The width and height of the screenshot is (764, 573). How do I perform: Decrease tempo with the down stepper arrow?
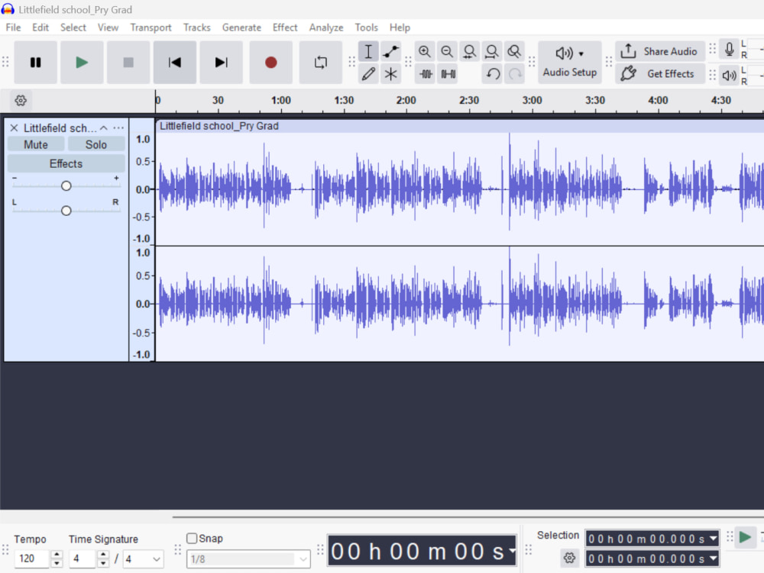[57, 563]
